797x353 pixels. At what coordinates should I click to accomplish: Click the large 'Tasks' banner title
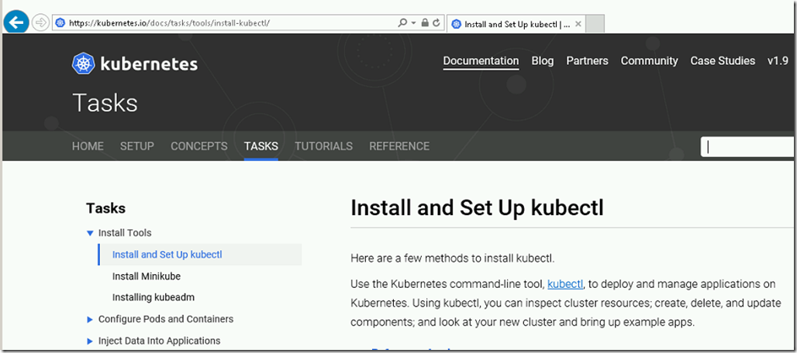[105, 103]
